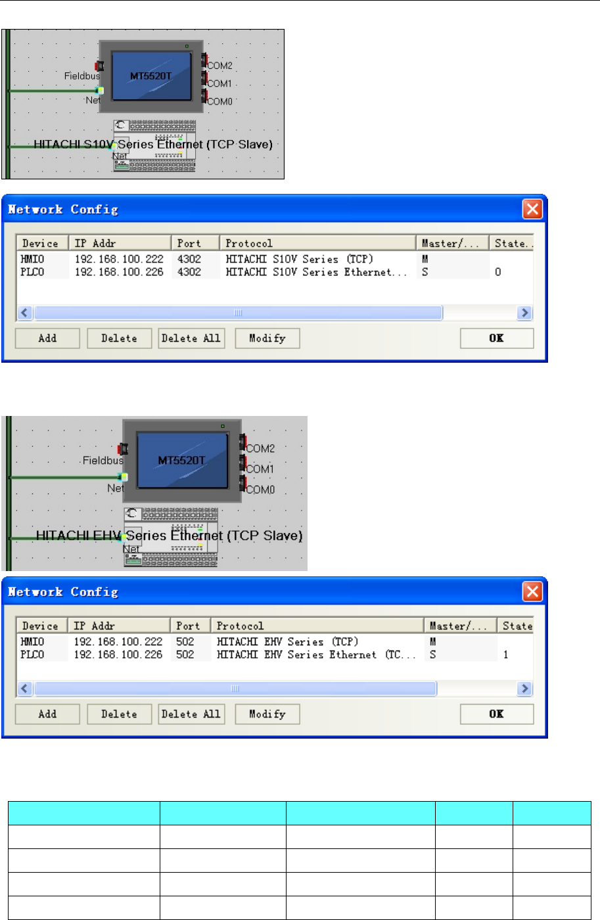This screenshot has height=920, width=600.
Task: Confirm OK in S10V Network Config dialog
Action: (x=497, y=338)
